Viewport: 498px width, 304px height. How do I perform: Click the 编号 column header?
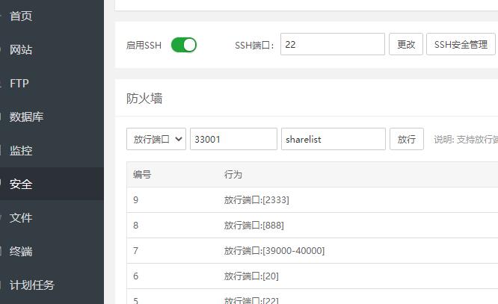[142, 175]
